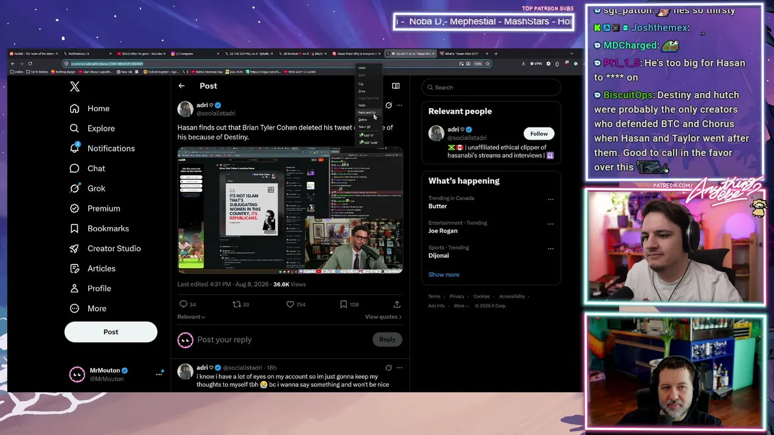Like the post with 754 likes
Viewport: 774px width, 435px height.
click(296, 304)
